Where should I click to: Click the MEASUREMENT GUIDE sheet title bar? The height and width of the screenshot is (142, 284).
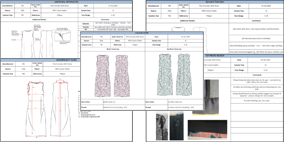click(40, 60)
